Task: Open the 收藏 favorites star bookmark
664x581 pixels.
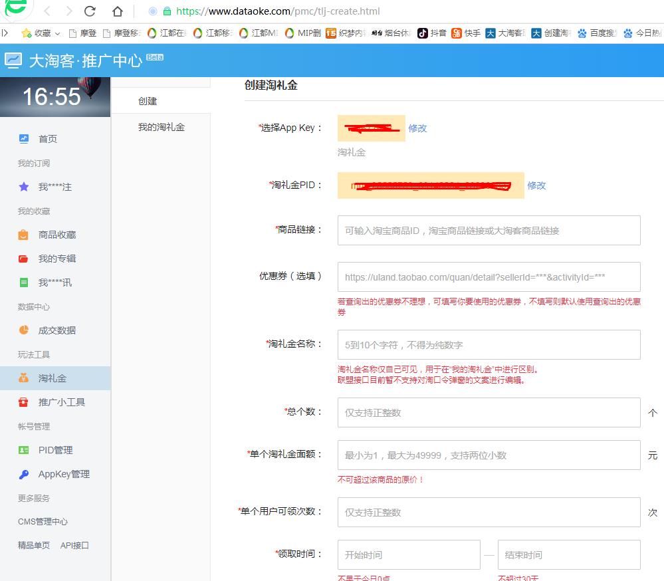Action: [36, 33]
